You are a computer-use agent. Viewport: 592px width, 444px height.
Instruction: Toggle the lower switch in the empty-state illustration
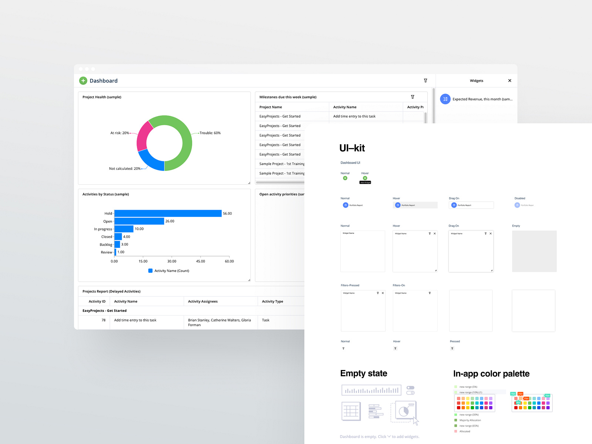tap(410, 393)
